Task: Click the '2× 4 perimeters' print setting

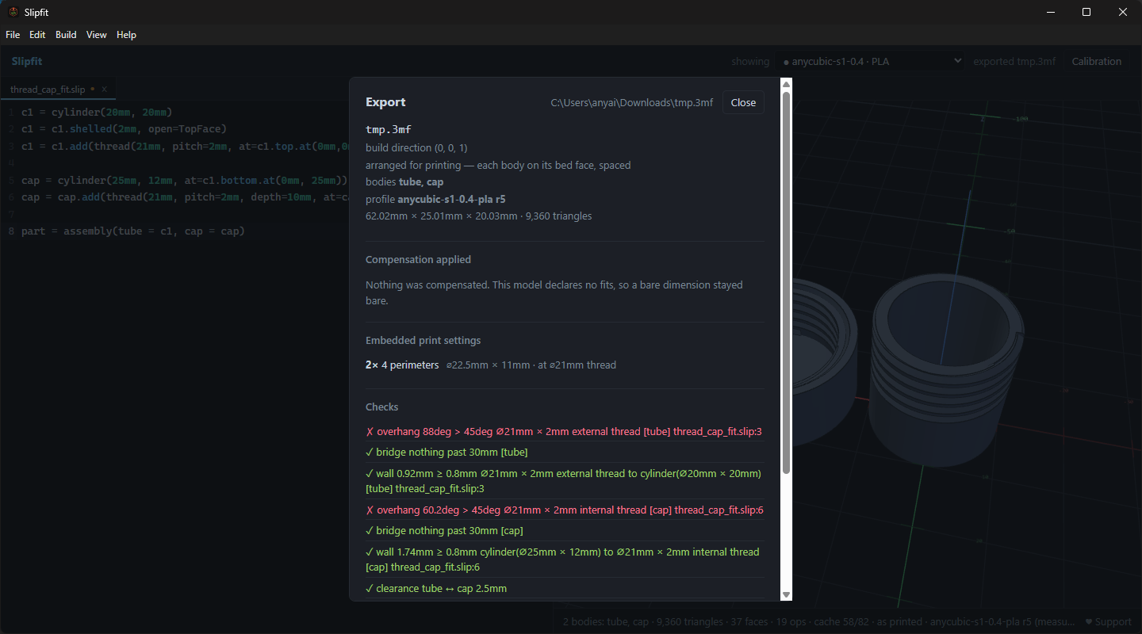Action: tap(402, 365)
